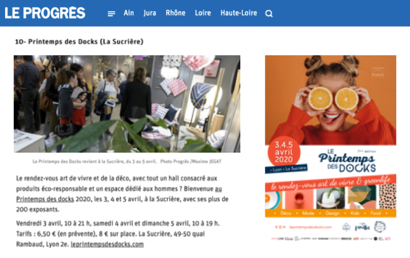This screenshot has width=410, height=258.
Task: Click the red '3.4.5 avril 2020' badge
Action: pyautogui.click(x=284, y=152)
